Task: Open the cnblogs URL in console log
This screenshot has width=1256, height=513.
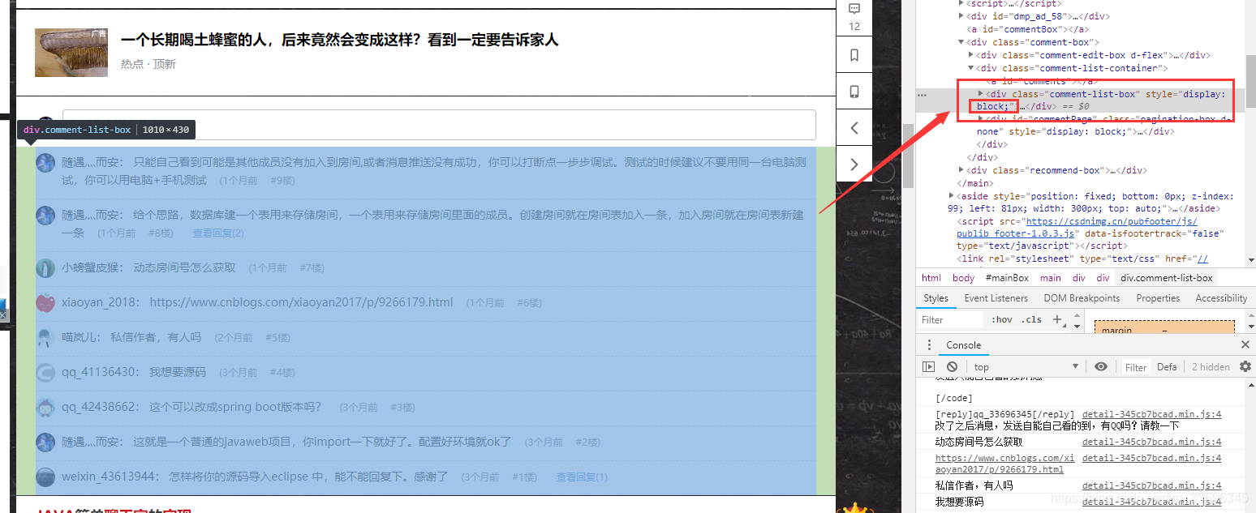Action: pyautogui.click(x=1004, y=464)
